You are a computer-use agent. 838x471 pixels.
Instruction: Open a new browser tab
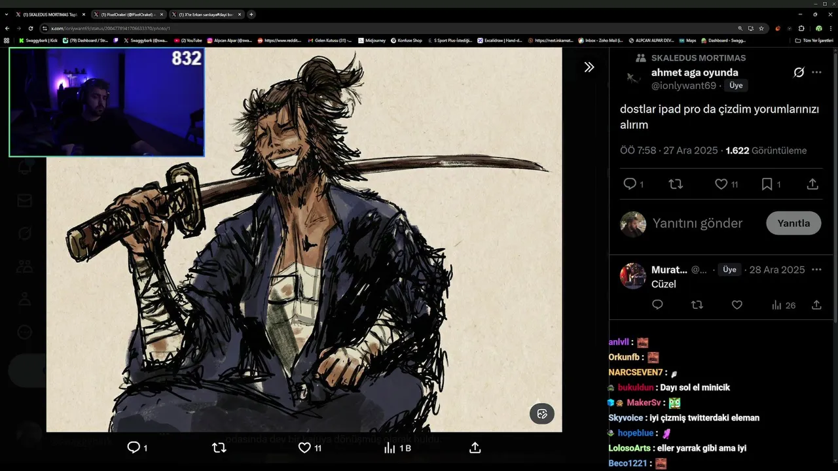pyautogui.click(x=251, y=14)
